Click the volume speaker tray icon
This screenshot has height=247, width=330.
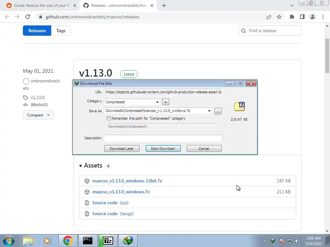coord(297,241)
